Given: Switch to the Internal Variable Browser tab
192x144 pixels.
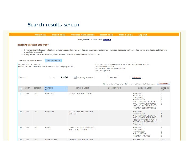Looking at the screenshot, I should click(30, 61).
